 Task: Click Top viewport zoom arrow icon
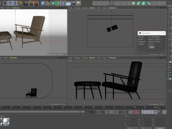click(x=160, y=8)
